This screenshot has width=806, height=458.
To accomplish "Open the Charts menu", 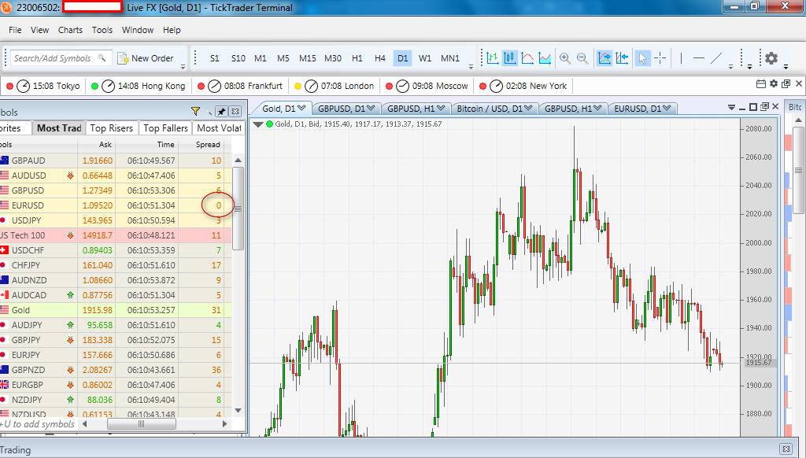I will 70,30.
